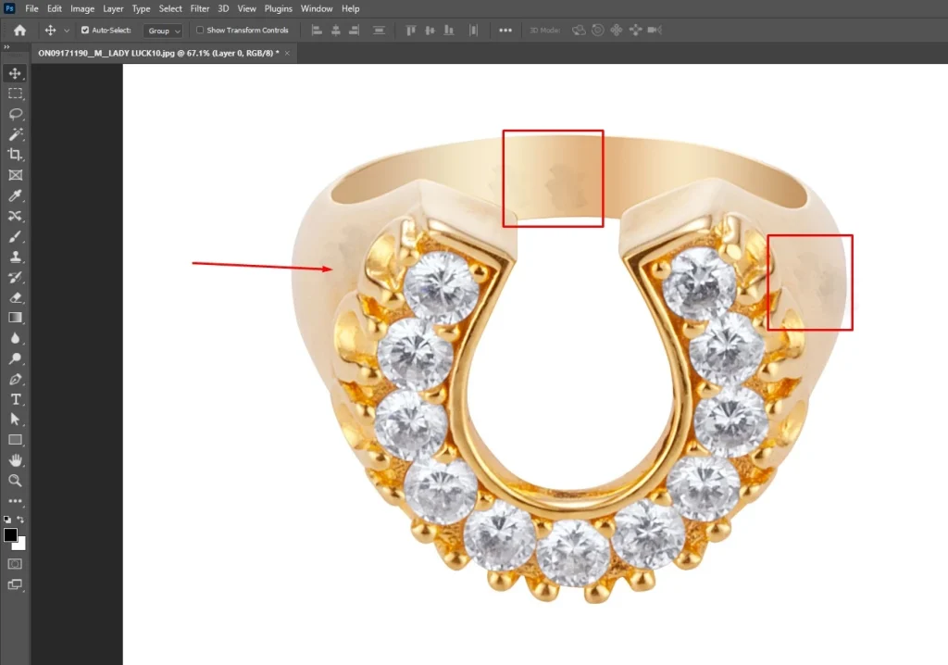The width and height of the screenshot is (948, 665).
Task: Select the Hand tool
Action: tap(15, 460)
